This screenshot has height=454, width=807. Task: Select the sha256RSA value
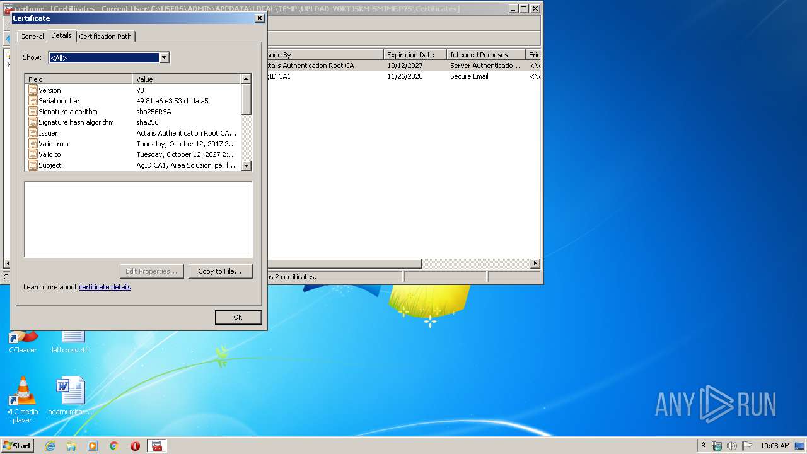click(154, 112)
